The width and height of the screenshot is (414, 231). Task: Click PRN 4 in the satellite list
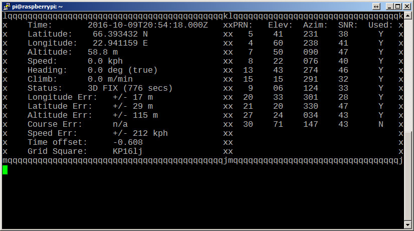coord(250,43)
